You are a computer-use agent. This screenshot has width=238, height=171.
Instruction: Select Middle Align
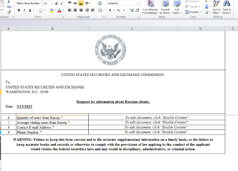[75, 3]
